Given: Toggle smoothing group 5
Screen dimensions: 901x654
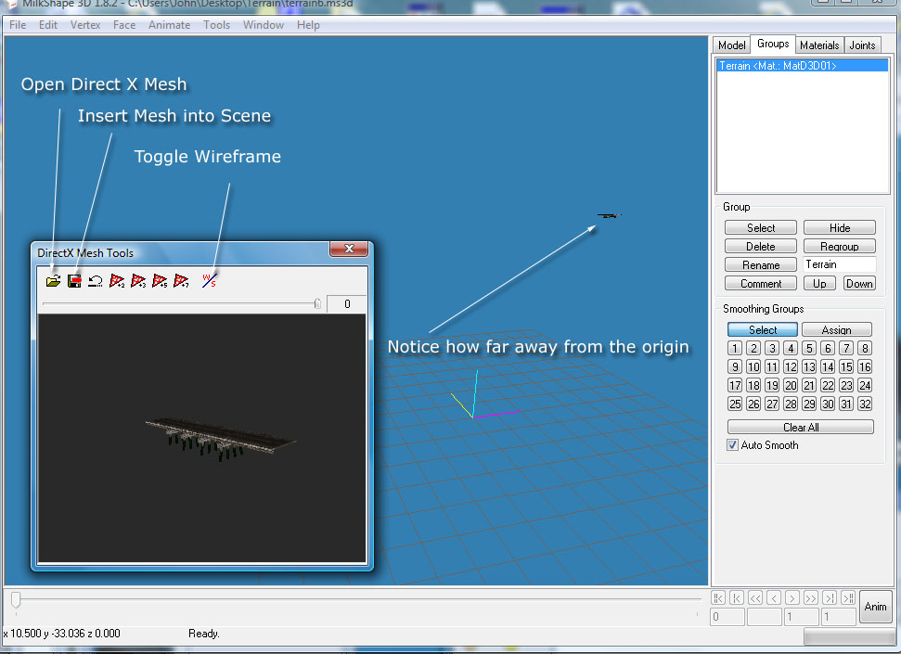Looking at the screenshot, I should (x=809, y=348).
